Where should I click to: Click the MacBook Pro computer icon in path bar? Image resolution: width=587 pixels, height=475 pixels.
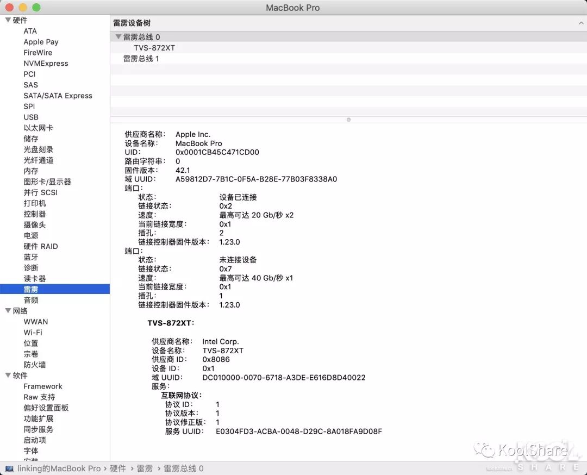point(9,468)
